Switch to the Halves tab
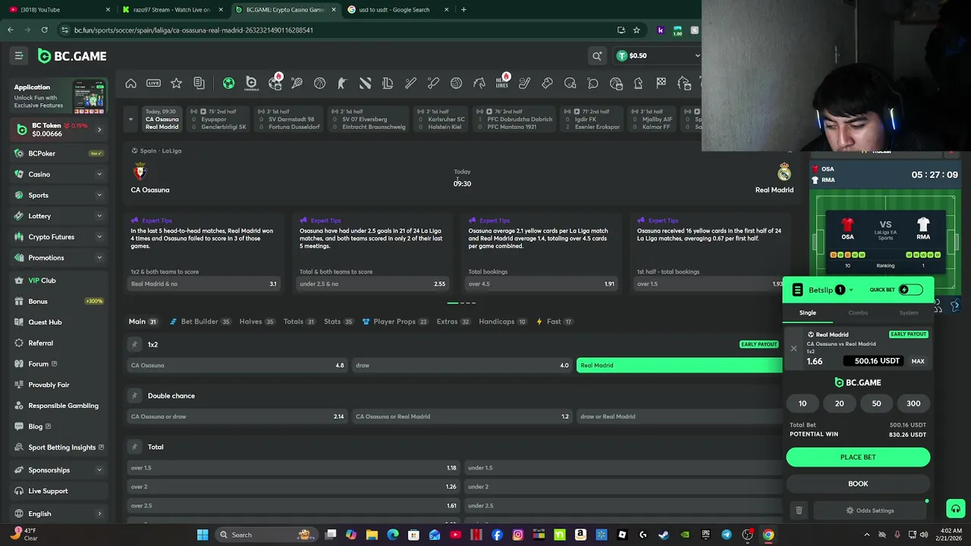The image size is (971, 546). point(256,322)
